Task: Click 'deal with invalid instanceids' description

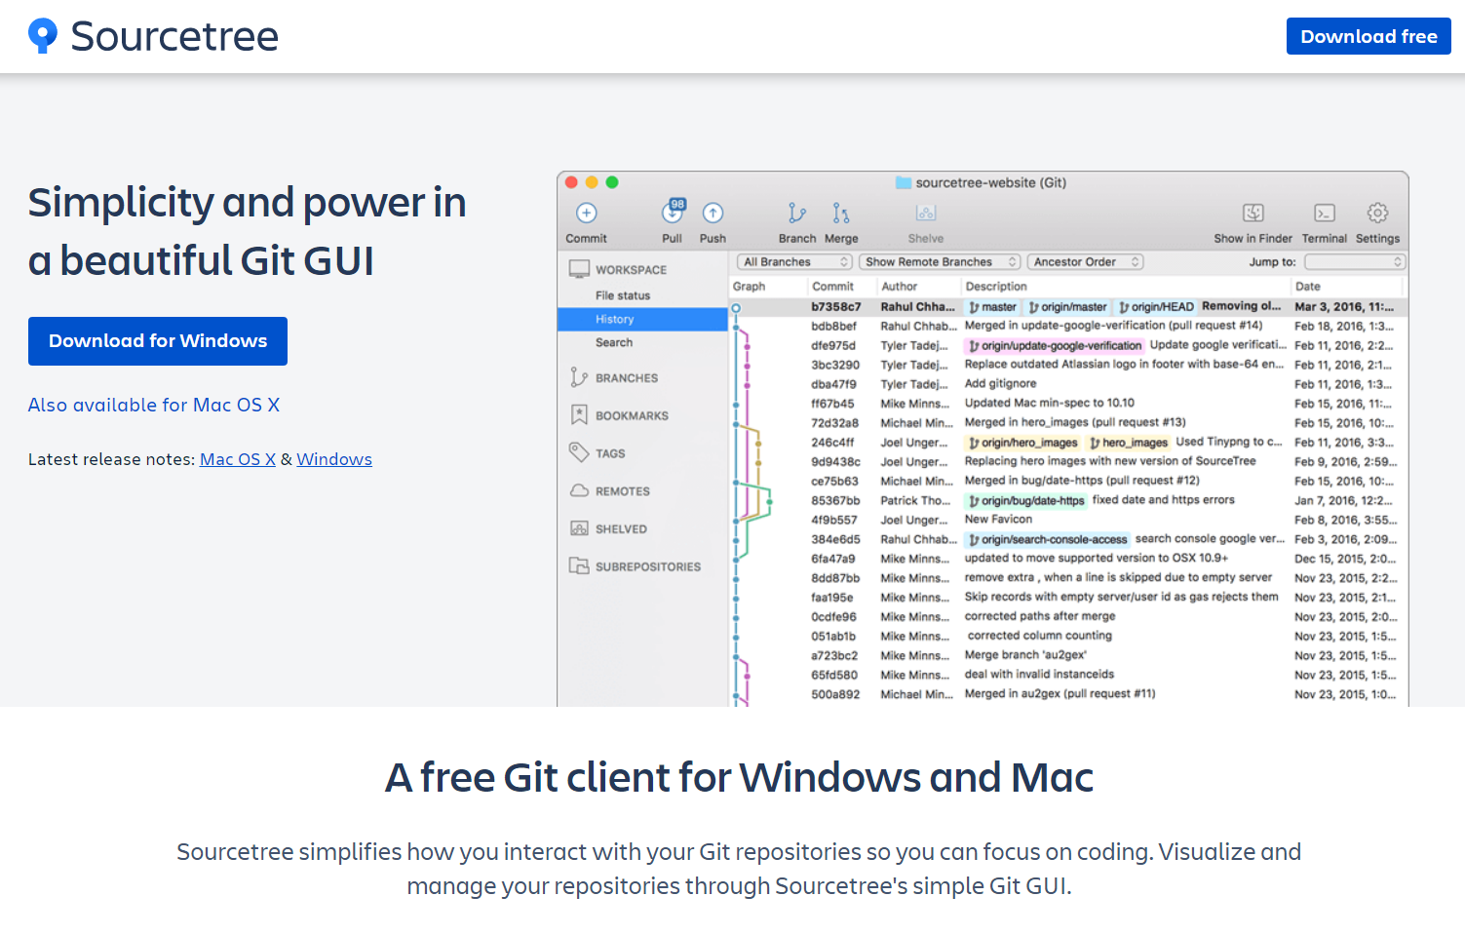Action: click(x=1039, y=675)
